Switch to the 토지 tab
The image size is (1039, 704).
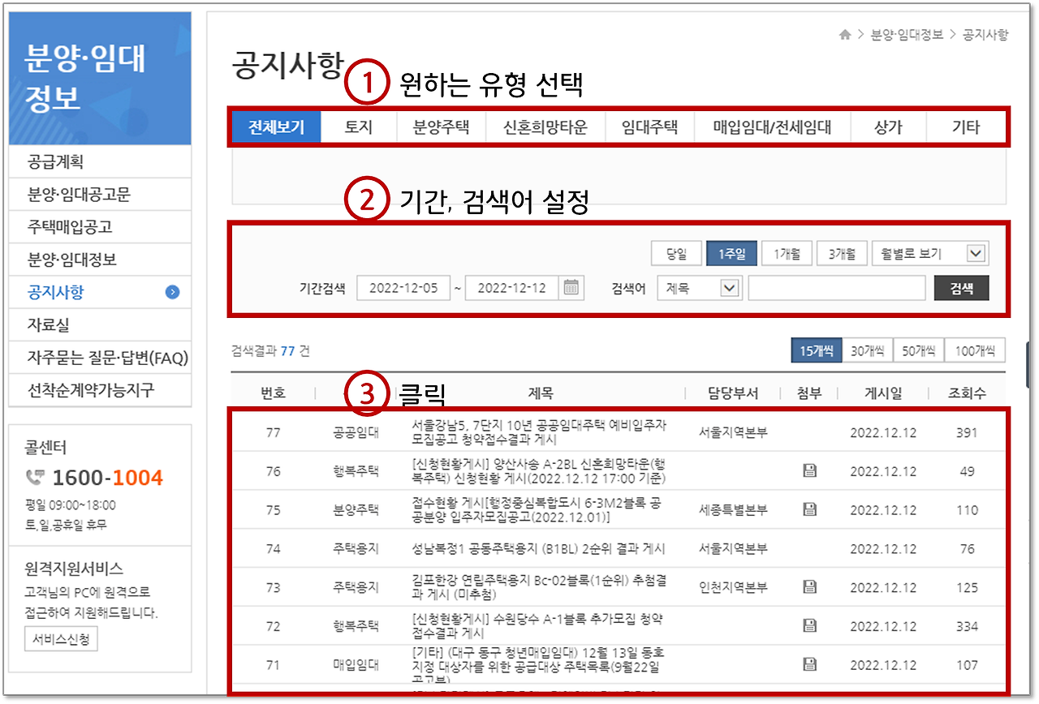pos(358,127)
